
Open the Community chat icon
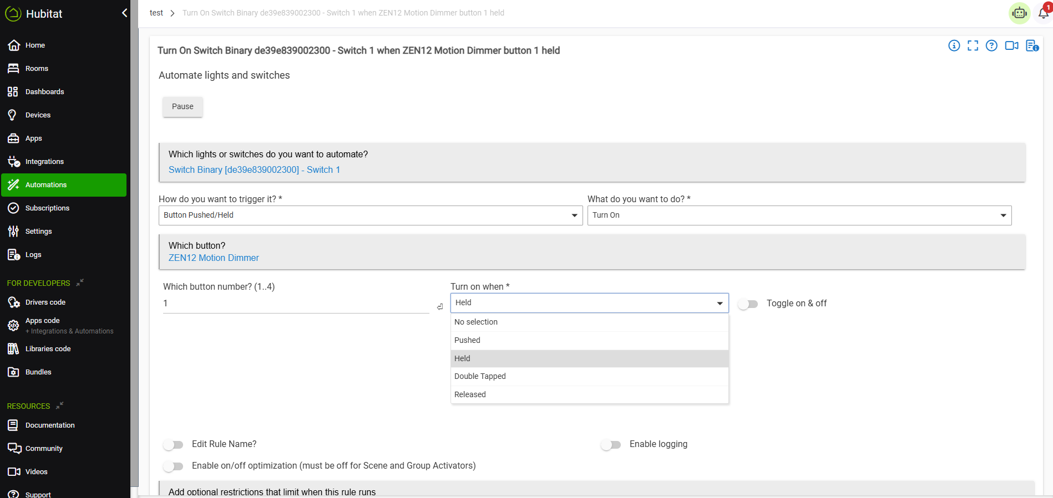coord(14,449)
